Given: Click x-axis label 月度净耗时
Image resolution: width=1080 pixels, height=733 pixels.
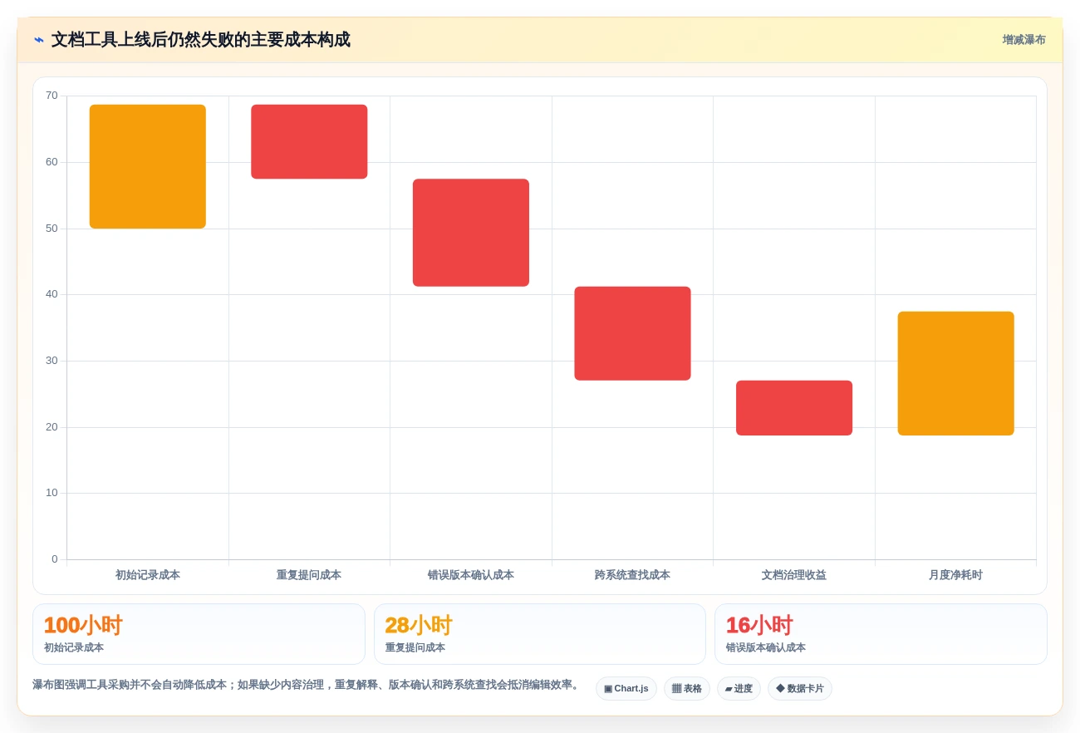Looking at the screenshot, I should pyautogui.click(x=955, y=575).
